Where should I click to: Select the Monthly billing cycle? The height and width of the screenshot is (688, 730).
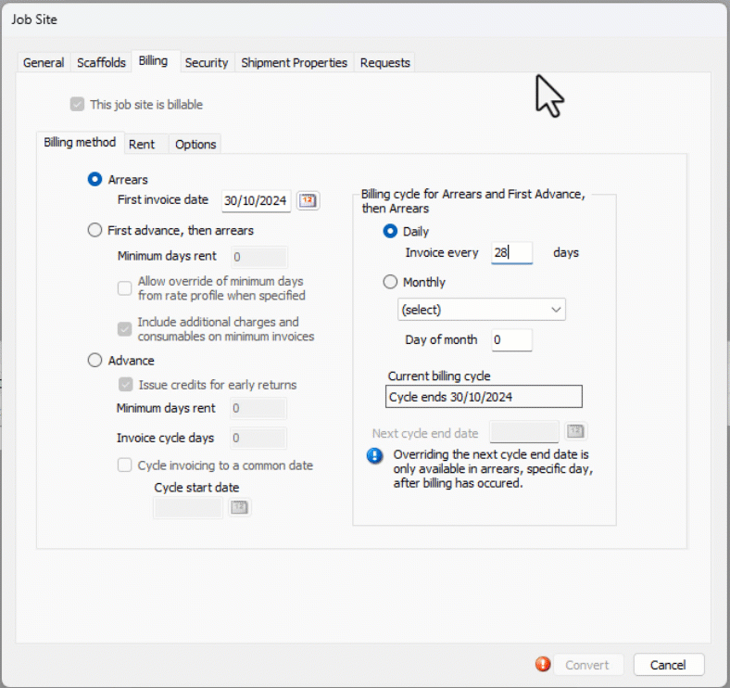pos(390,282)
